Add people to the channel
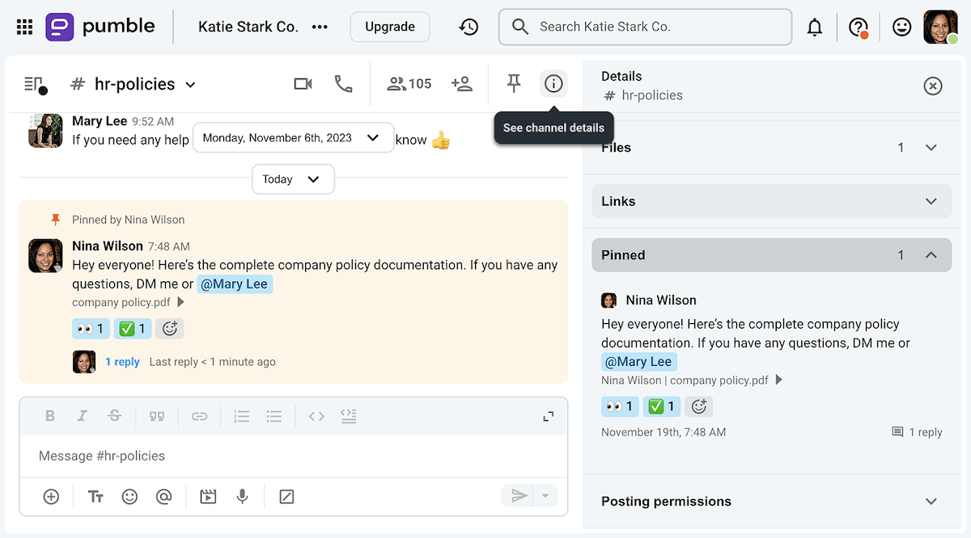The height and width of the screenshot is (538, 971). click(462, 83)
